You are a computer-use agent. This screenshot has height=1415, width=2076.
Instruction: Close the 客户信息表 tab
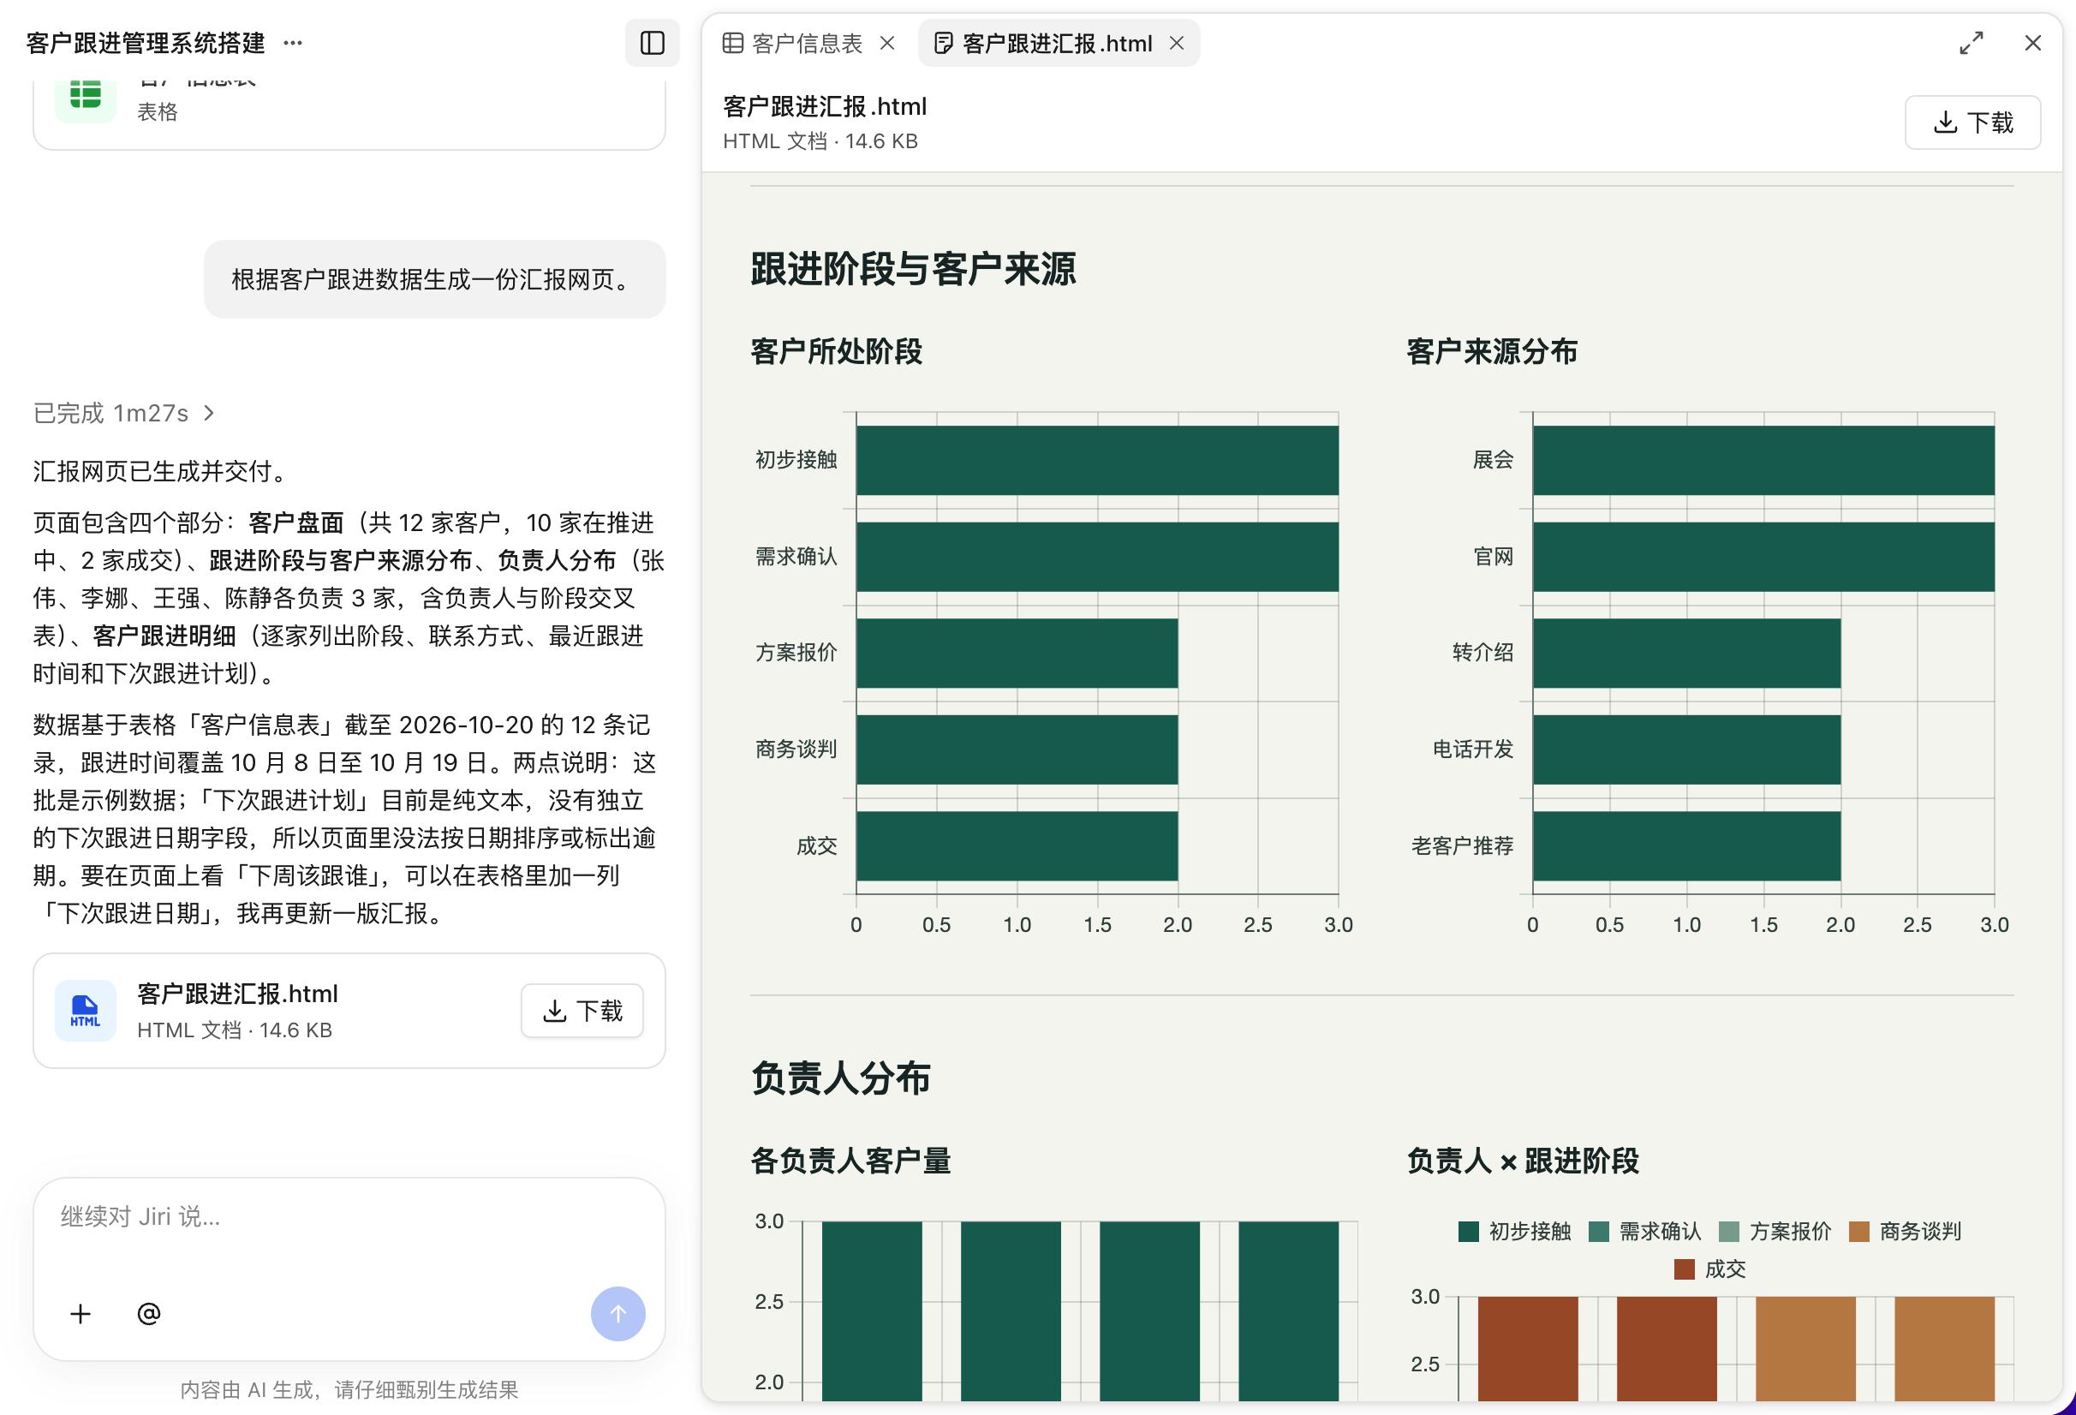click(887, 43)
